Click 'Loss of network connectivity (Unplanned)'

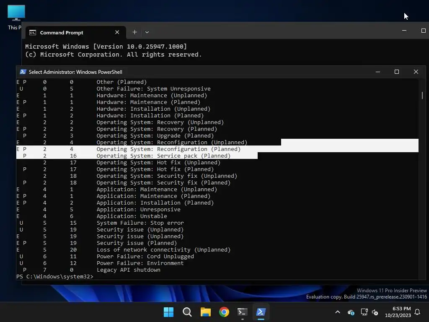(164, 250)
